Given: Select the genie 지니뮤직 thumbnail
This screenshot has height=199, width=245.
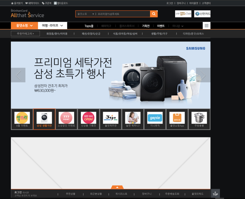Looking at the screenshot, I should [155, 119].
